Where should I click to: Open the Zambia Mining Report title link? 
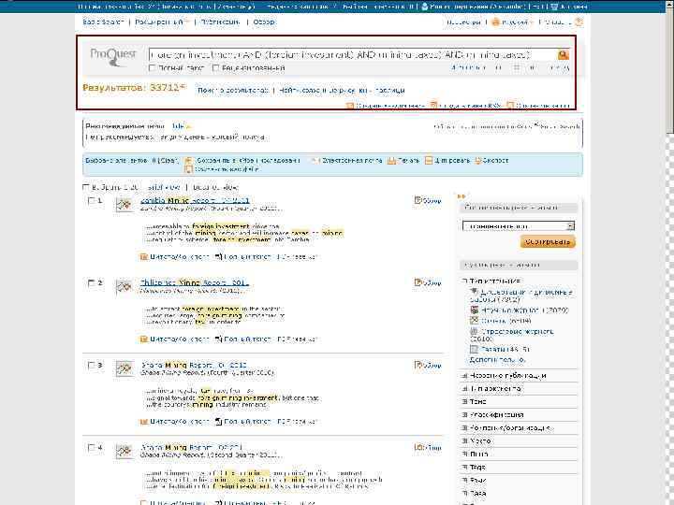point(195,200)
